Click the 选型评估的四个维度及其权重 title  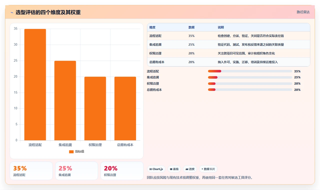click(x=48, y=12)
